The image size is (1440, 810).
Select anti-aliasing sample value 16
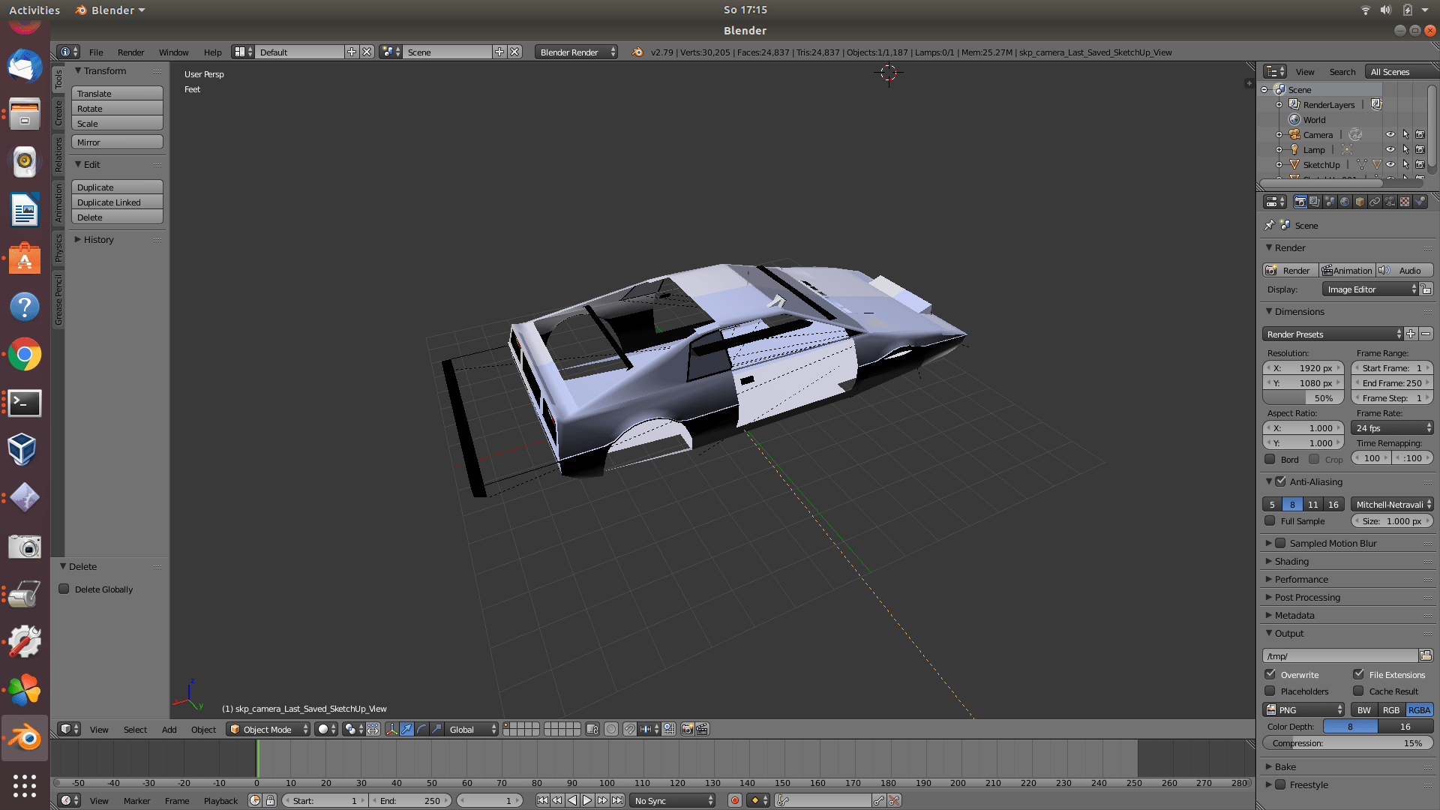(1334, 504)
